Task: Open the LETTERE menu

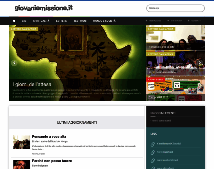Action: [x=61, y=21]
